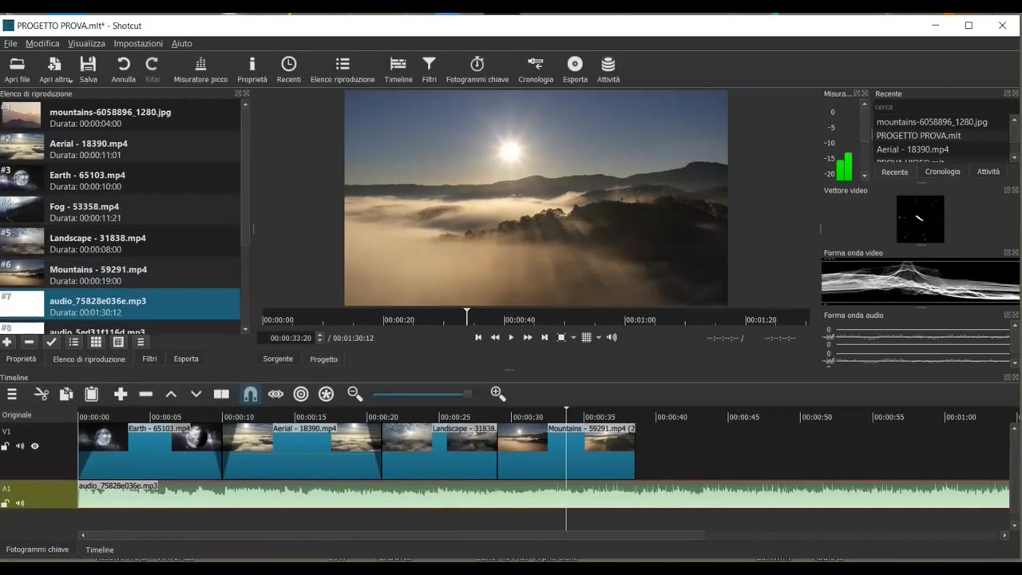Lock the V1 track
The width and height of the screenshot is (1022, 575).
pyautogui.click(x=6, y=446)
